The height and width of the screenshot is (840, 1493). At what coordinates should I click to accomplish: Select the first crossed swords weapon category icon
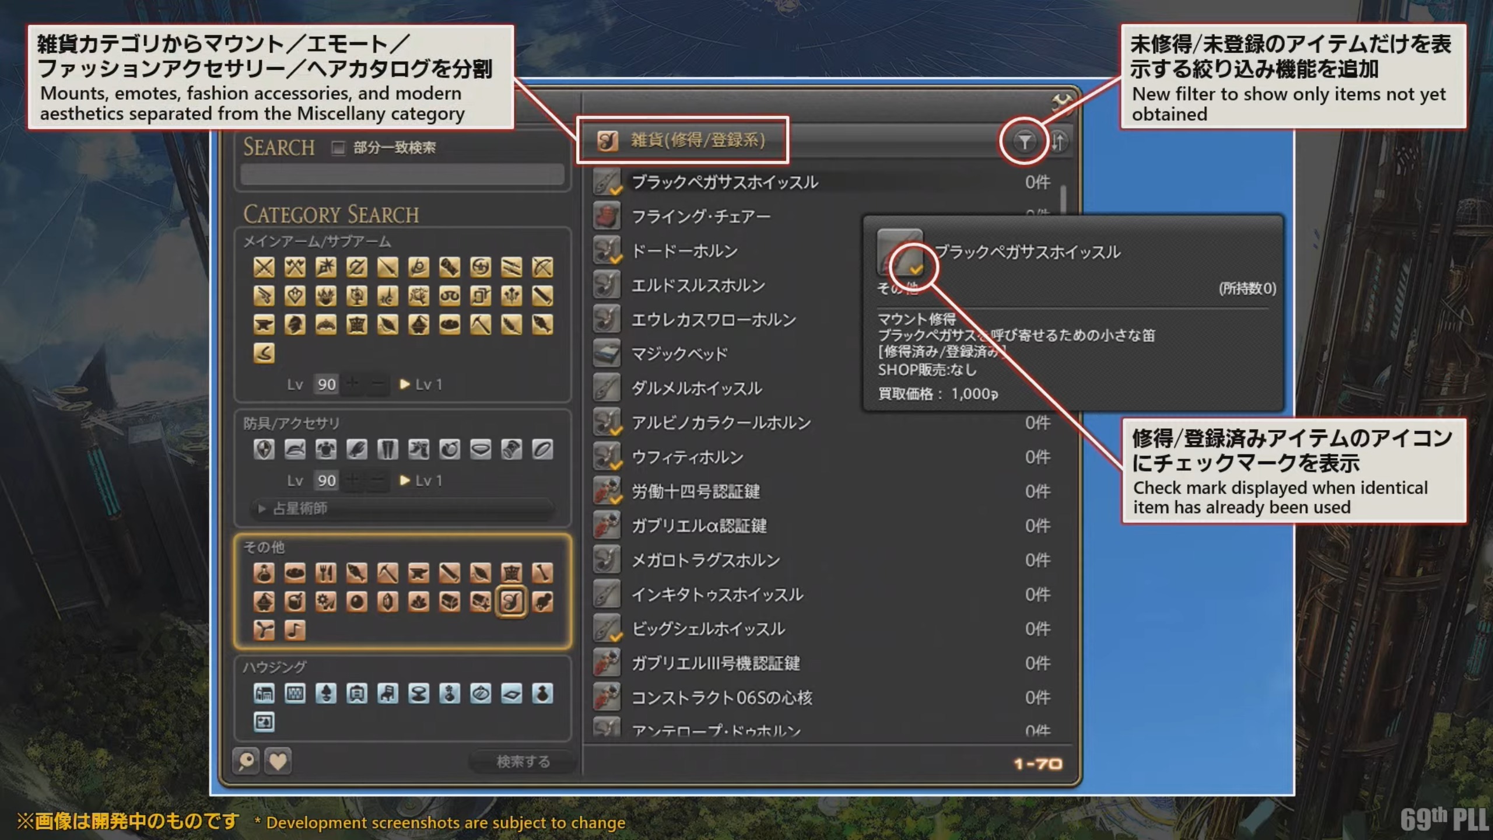tap(264, 268)
